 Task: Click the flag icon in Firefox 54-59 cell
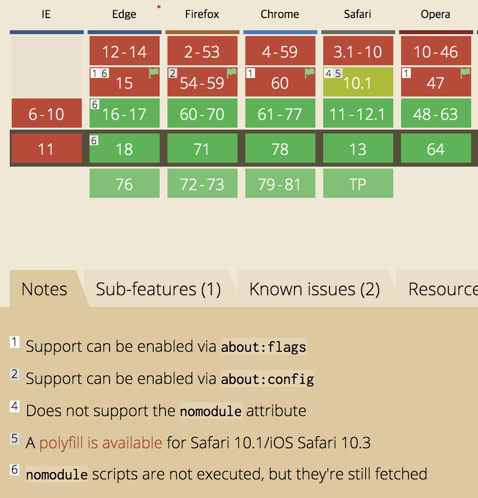click(x=232, y=73)
